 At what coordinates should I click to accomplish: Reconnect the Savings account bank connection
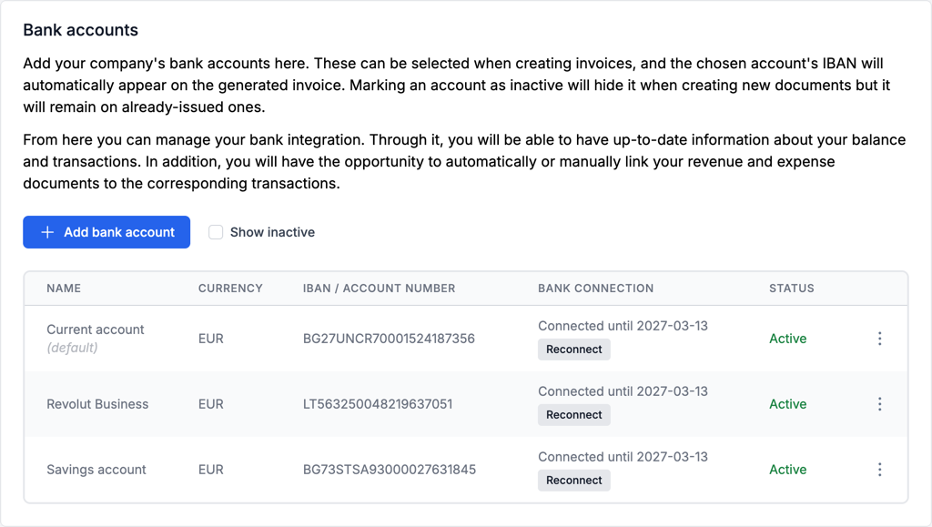point(574,480)
